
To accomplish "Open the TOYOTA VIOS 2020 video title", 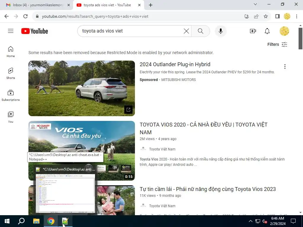I will point(204,128).
